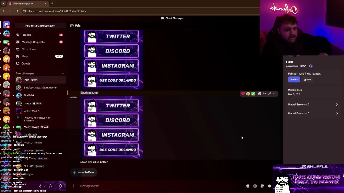The image size is (344, 193).
Task: Open a new browser tab with plus
Action: click(52, 3)
